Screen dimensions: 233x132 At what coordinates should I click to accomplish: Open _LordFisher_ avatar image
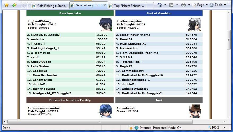pyautogui.click(x=106, y=24)
